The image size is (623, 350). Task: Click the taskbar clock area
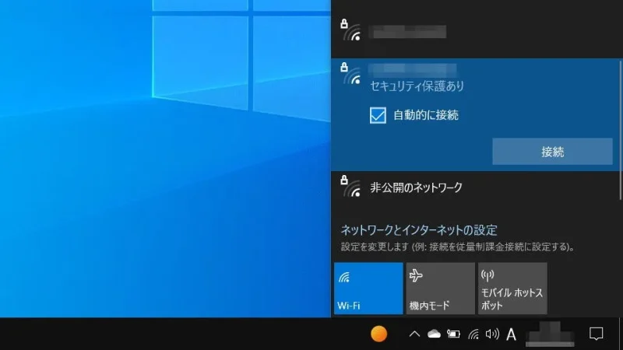(550, 334)
